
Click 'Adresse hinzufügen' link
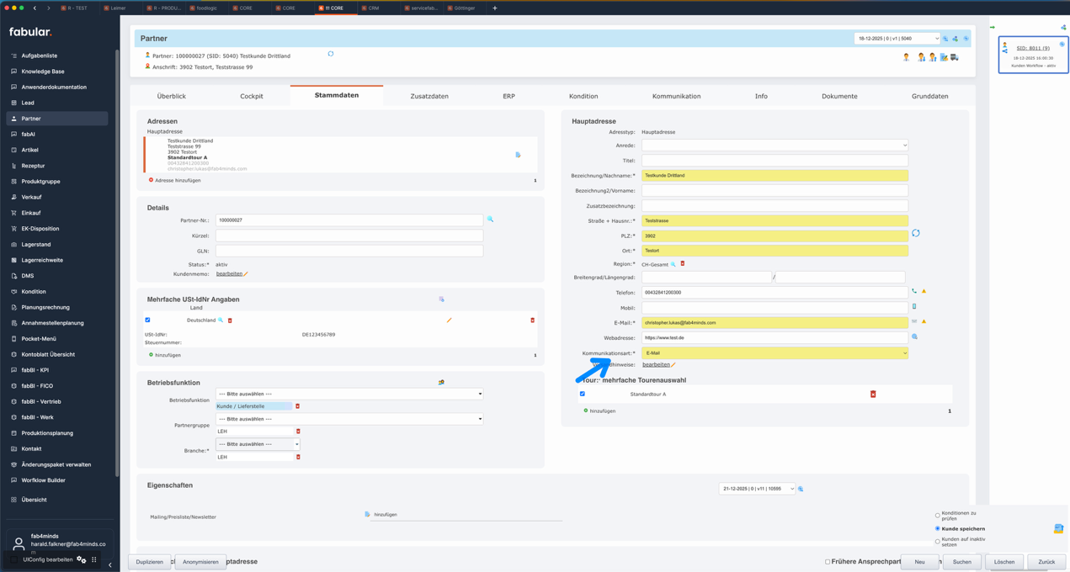pos(177,180)
